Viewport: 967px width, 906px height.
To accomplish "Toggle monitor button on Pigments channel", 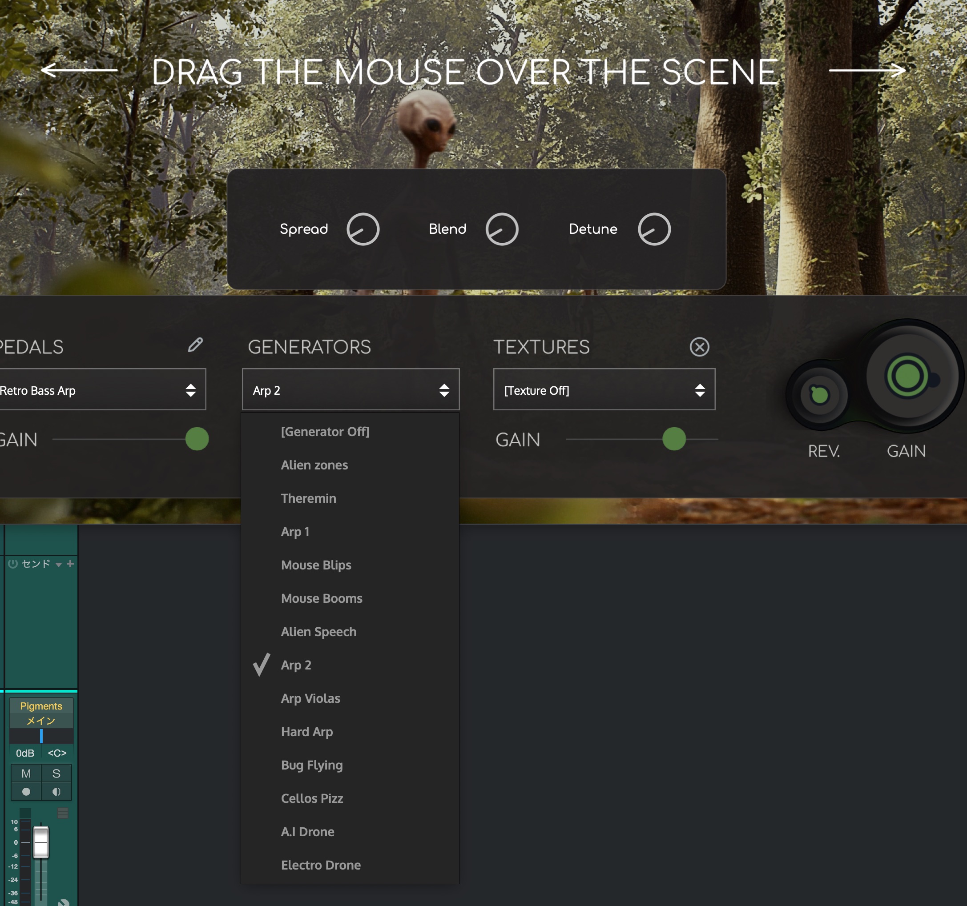I will (56, 792).
